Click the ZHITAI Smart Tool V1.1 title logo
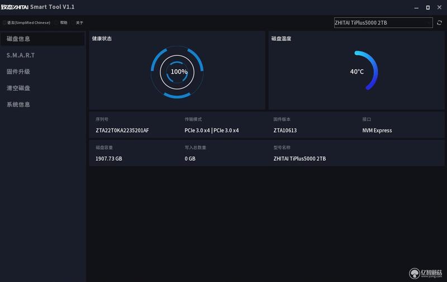The image size is (447, 282). tap(37, 7)
